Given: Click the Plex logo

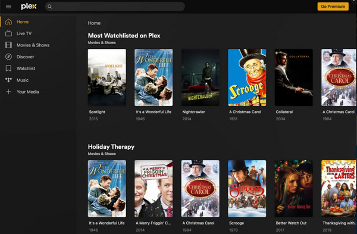Looking at the screenshot, I should pos(29,7).
